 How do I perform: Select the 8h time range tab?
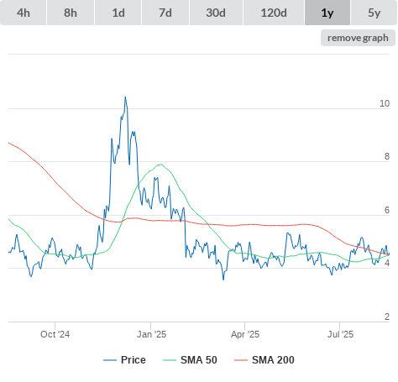(x=71, y=13)
